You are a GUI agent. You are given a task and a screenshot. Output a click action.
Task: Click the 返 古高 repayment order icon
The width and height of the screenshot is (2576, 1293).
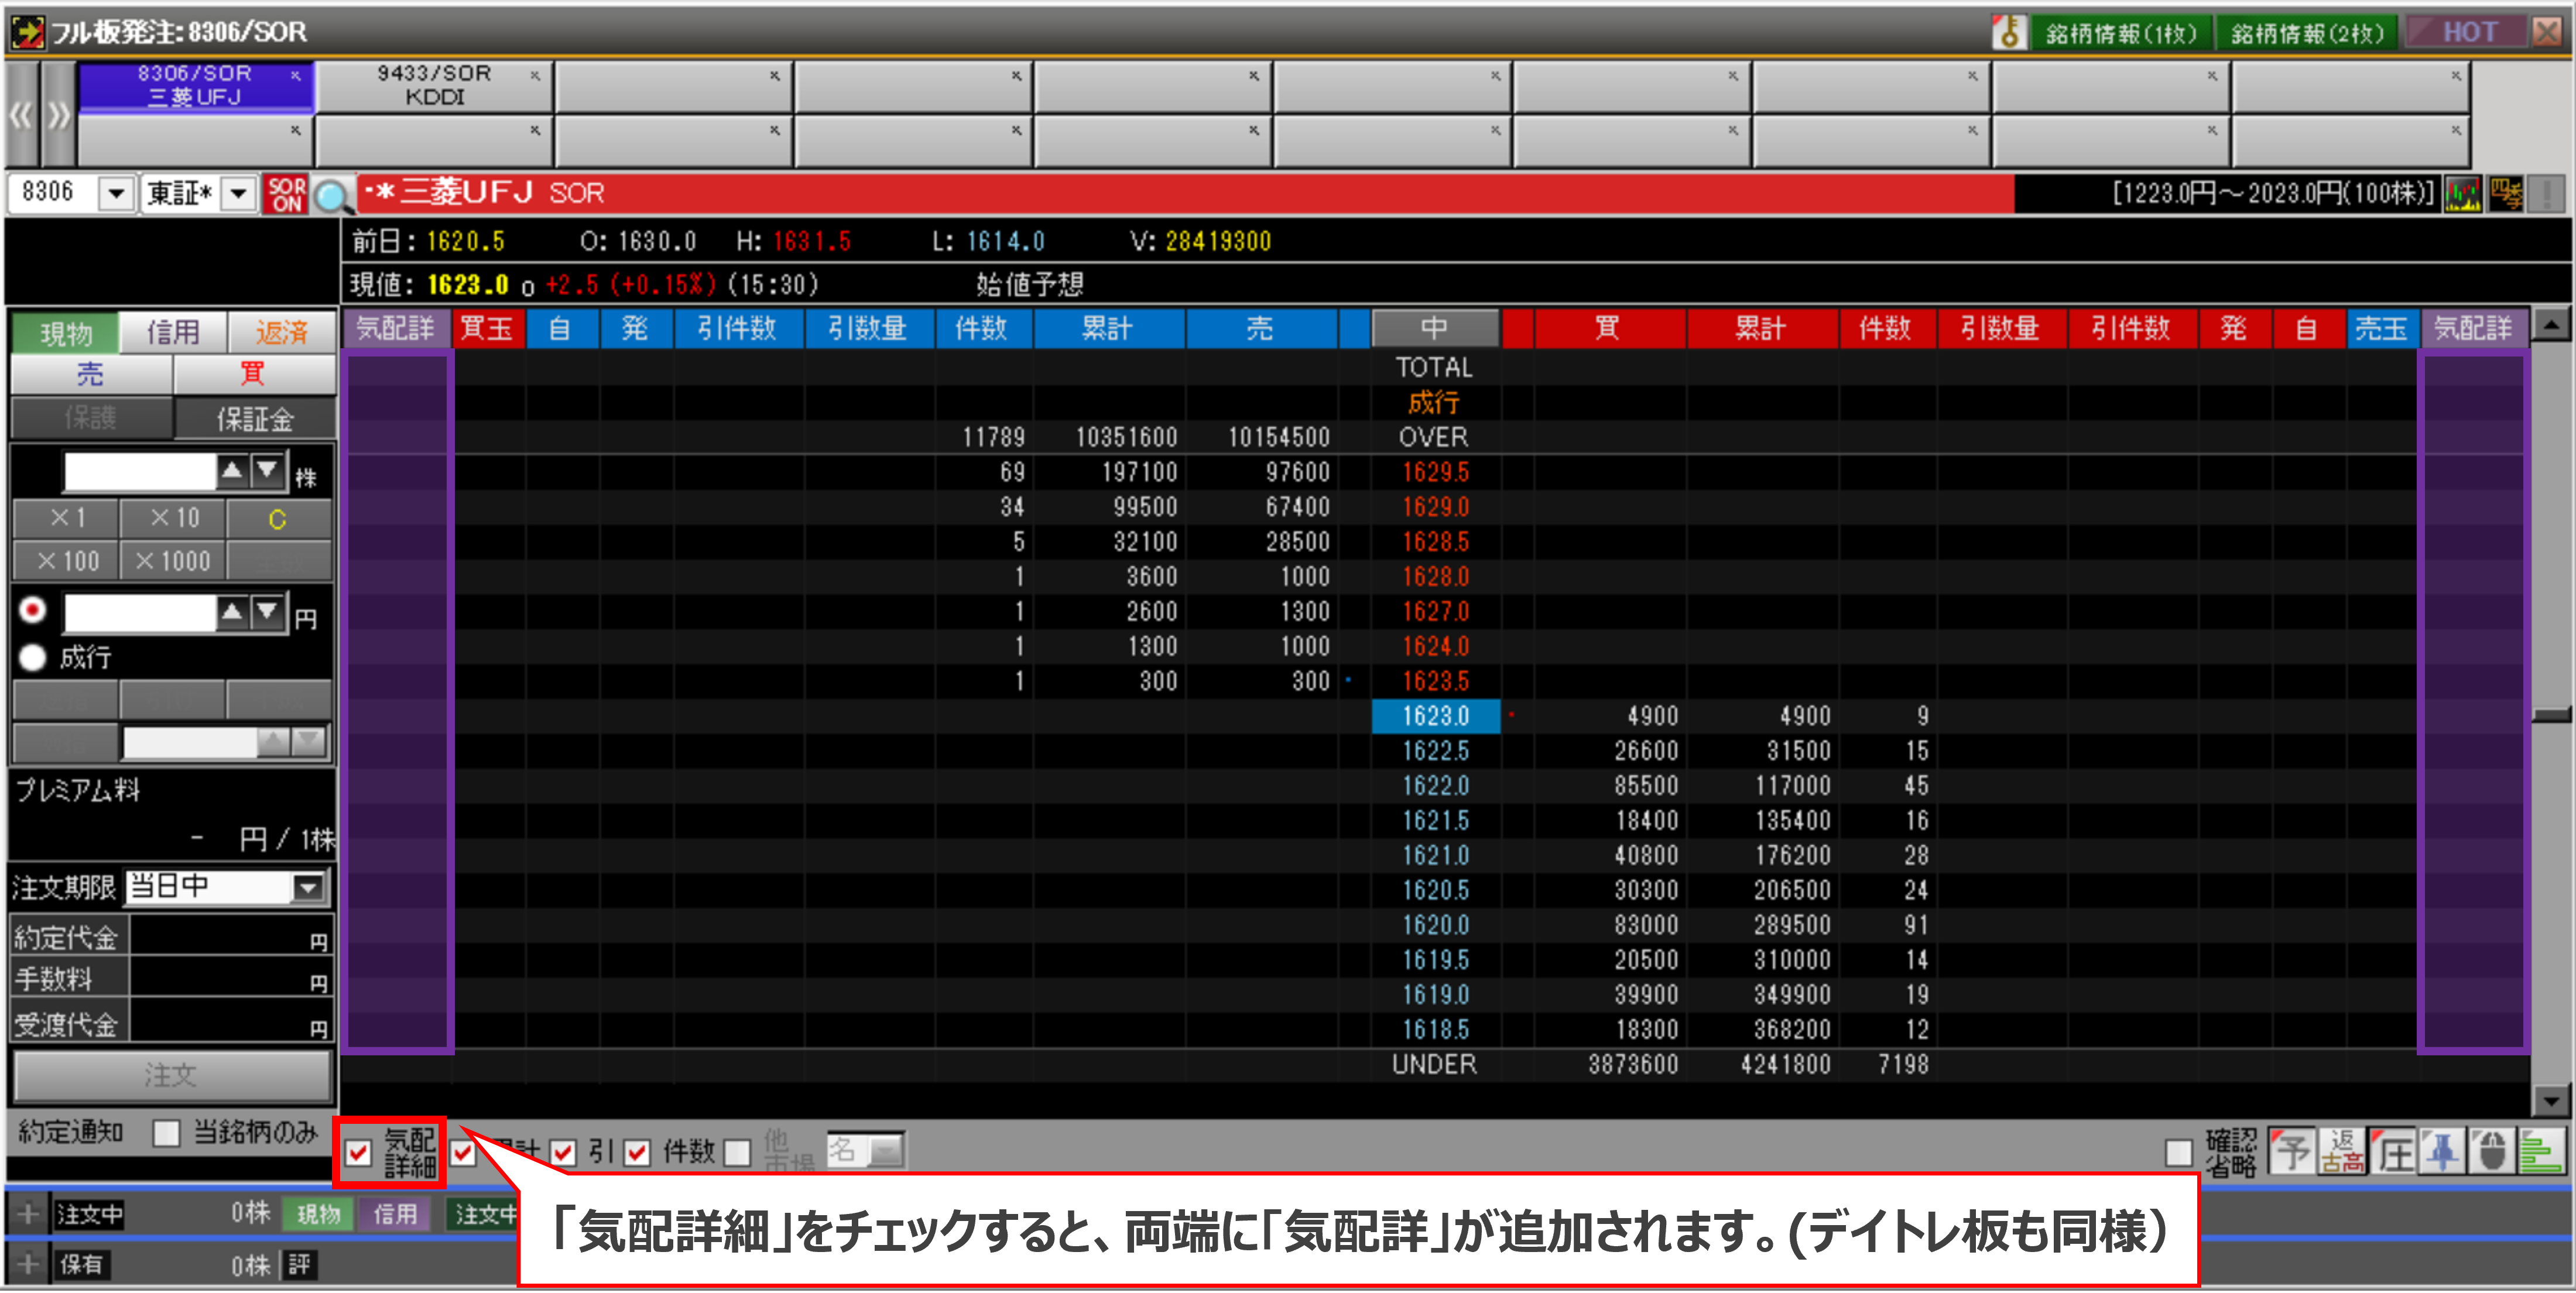click(x=2342, y=1152)
